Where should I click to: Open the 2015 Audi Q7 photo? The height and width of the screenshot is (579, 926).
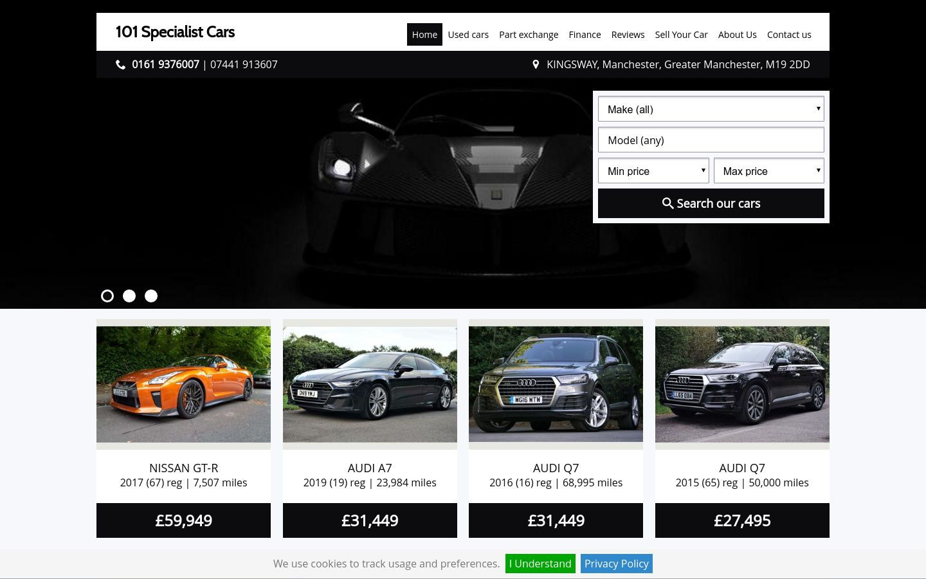pyautogui.click(x=742, y=384)
